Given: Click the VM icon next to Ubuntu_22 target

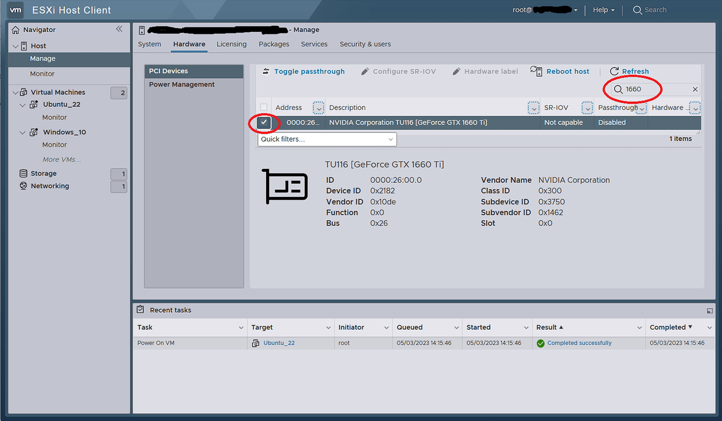Looking at the screenshot, I should pyautogui.click(x=256, y=343).
